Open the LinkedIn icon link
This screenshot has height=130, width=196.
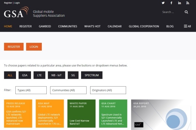point(179,3)
